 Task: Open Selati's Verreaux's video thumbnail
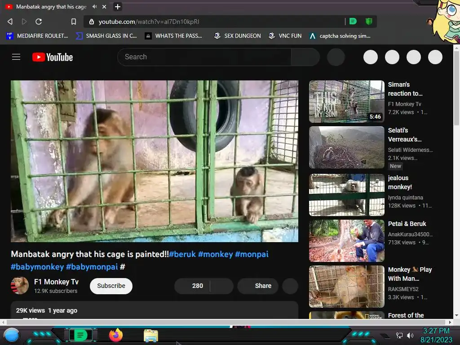347,147
